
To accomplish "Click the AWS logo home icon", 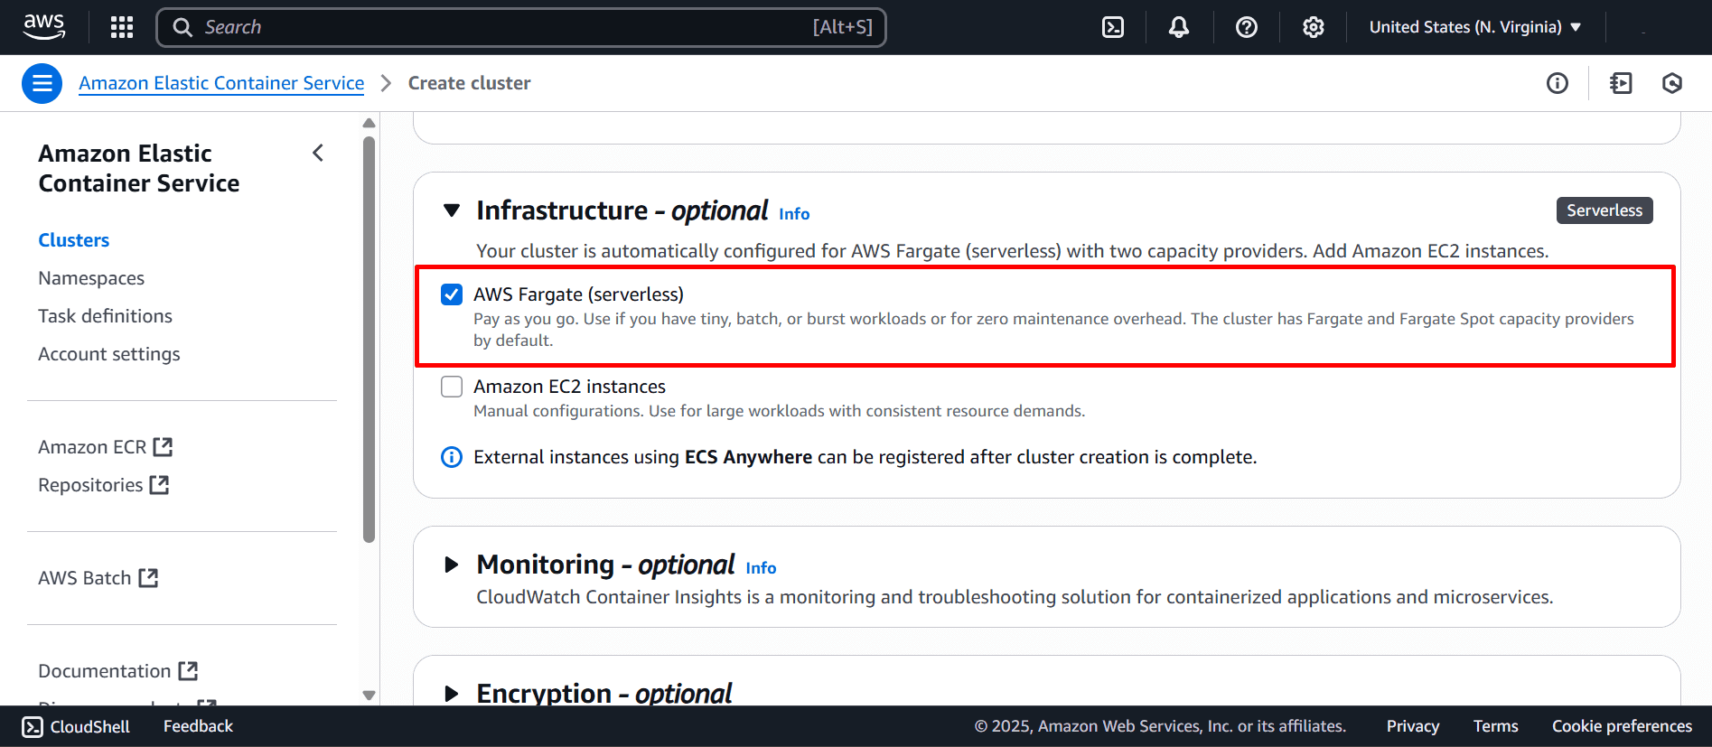I will click(x=44, y=27).
